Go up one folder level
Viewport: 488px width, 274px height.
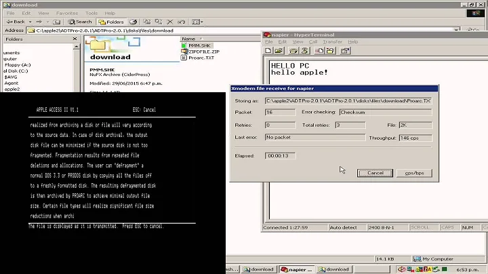point(56,22)
